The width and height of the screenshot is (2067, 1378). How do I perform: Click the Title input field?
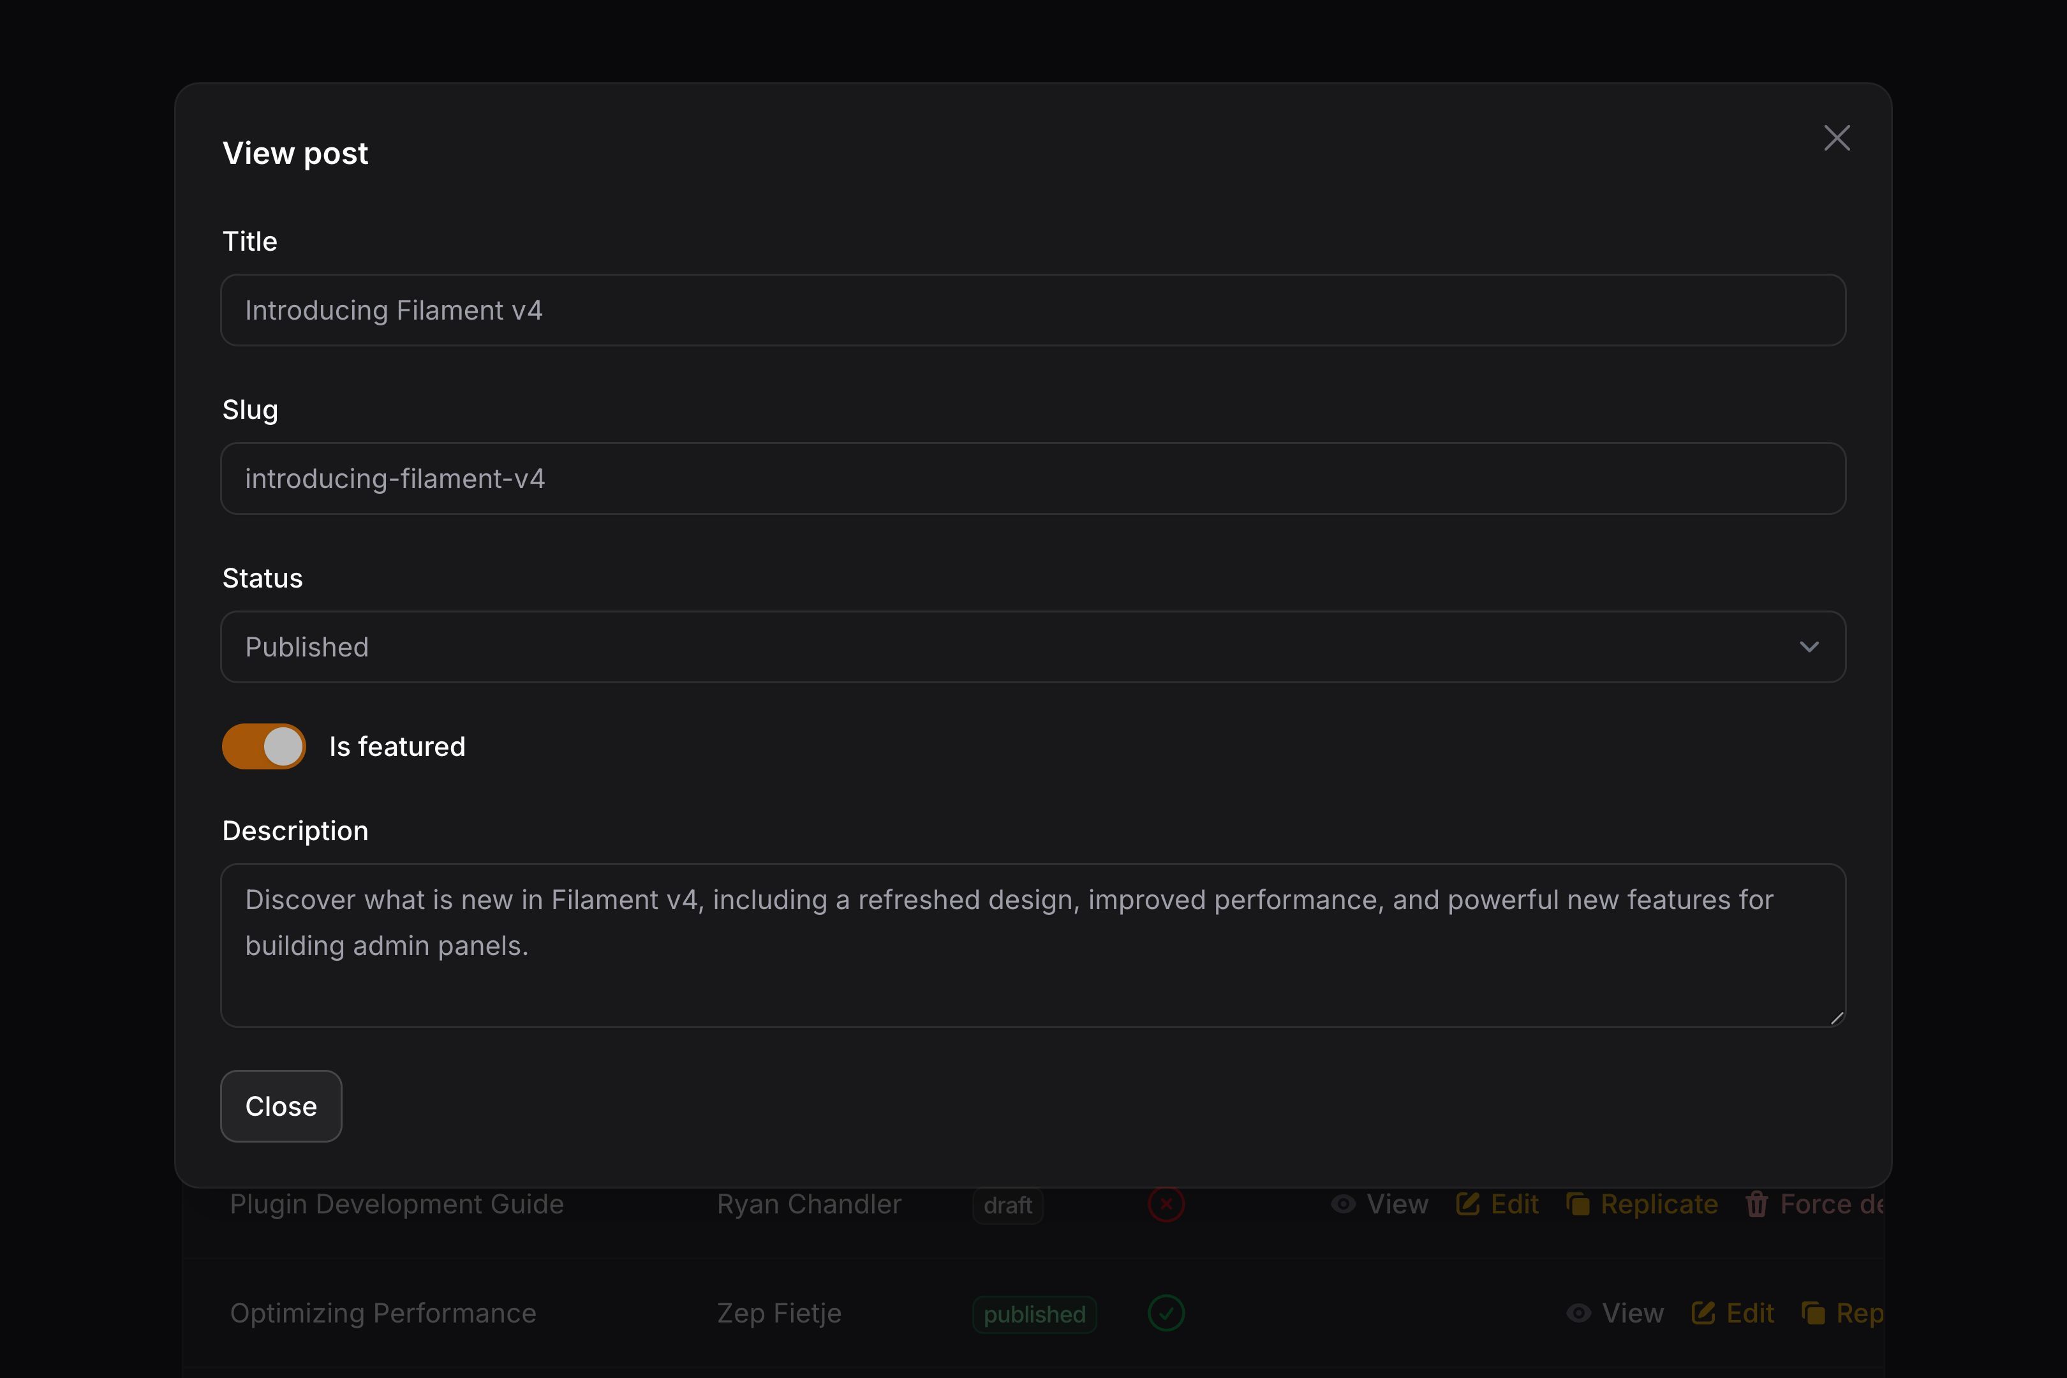point(1033,310)
